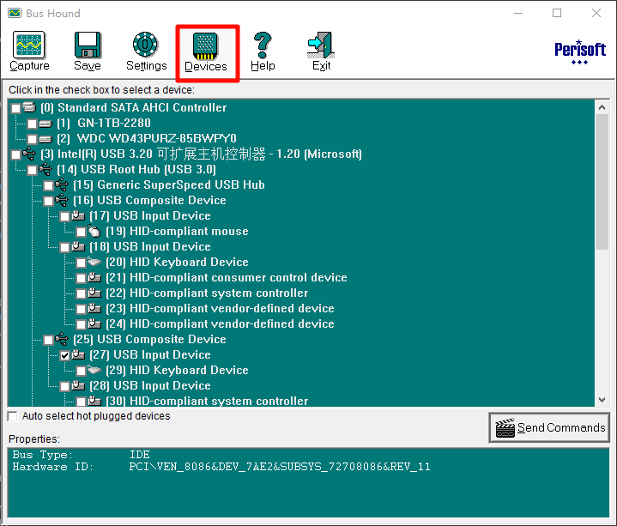Check Intel USB 3.20 controller box

(15, 154)
